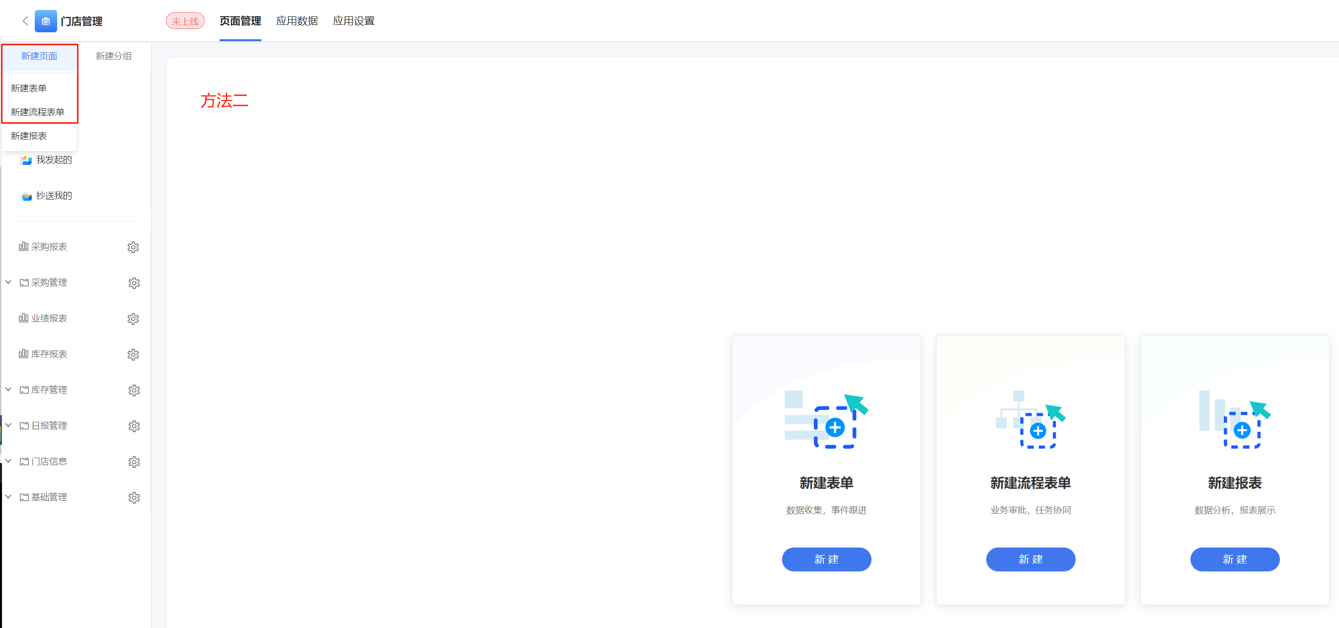
Task: Open settings gear for 基础管理
Action: 134,497
